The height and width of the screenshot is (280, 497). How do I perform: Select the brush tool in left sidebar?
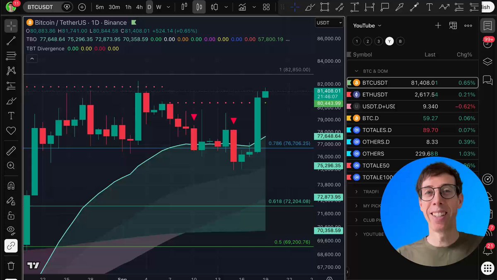11,101
